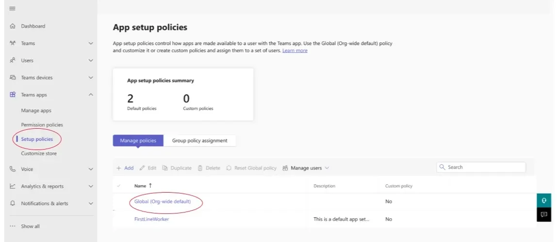Screen dimensions: 558x242
Task: Open Manage apps in sidebar
Action: tap(36, 110)
